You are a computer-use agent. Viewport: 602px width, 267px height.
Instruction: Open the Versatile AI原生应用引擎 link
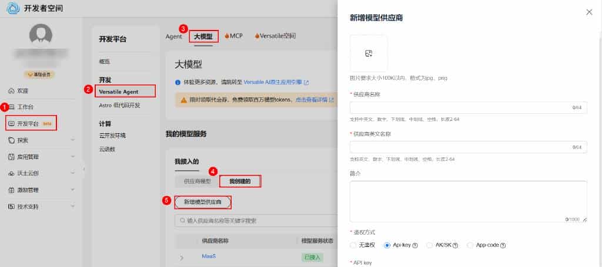coord(273,82)
